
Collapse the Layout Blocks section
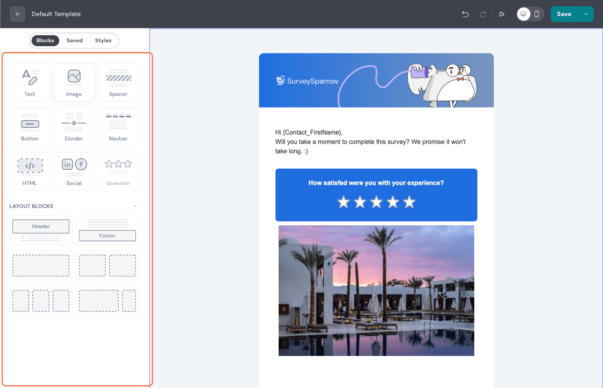click(x=135, y=206)
